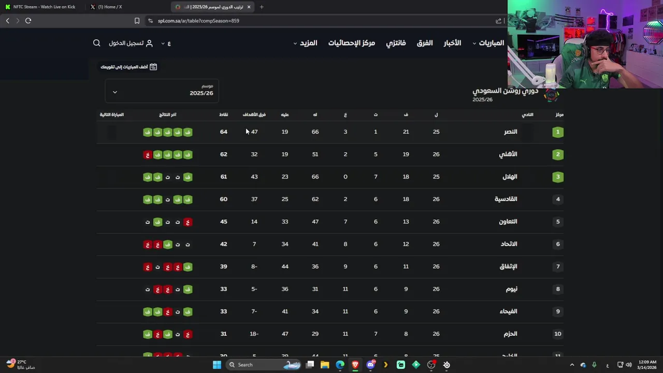Open the volume icon in system tray

pyautogui.click(x=629, y=365)
